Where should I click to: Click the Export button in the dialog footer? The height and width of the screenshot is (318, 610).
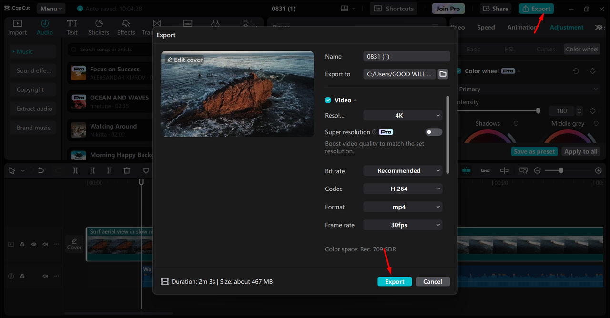click(395, 281)
